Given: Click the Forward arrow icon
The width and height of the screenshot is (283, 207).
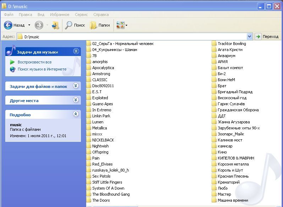Looking at the screenshot, I should coord(39,25).
